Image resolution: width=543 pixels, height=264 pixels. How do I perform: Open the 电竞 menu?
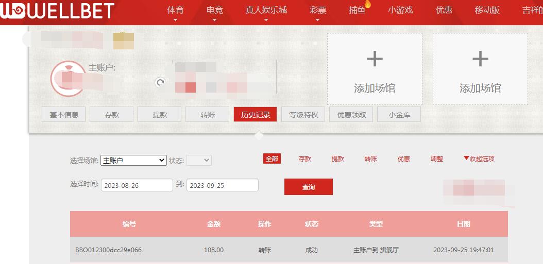214,10
